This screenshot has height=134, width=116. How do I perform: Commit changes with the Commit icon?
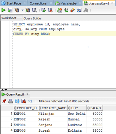[x=43, y=10]
